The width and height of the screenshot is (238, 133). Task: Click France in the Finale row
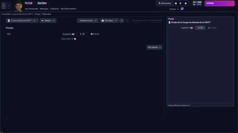[x=96, y=34]
